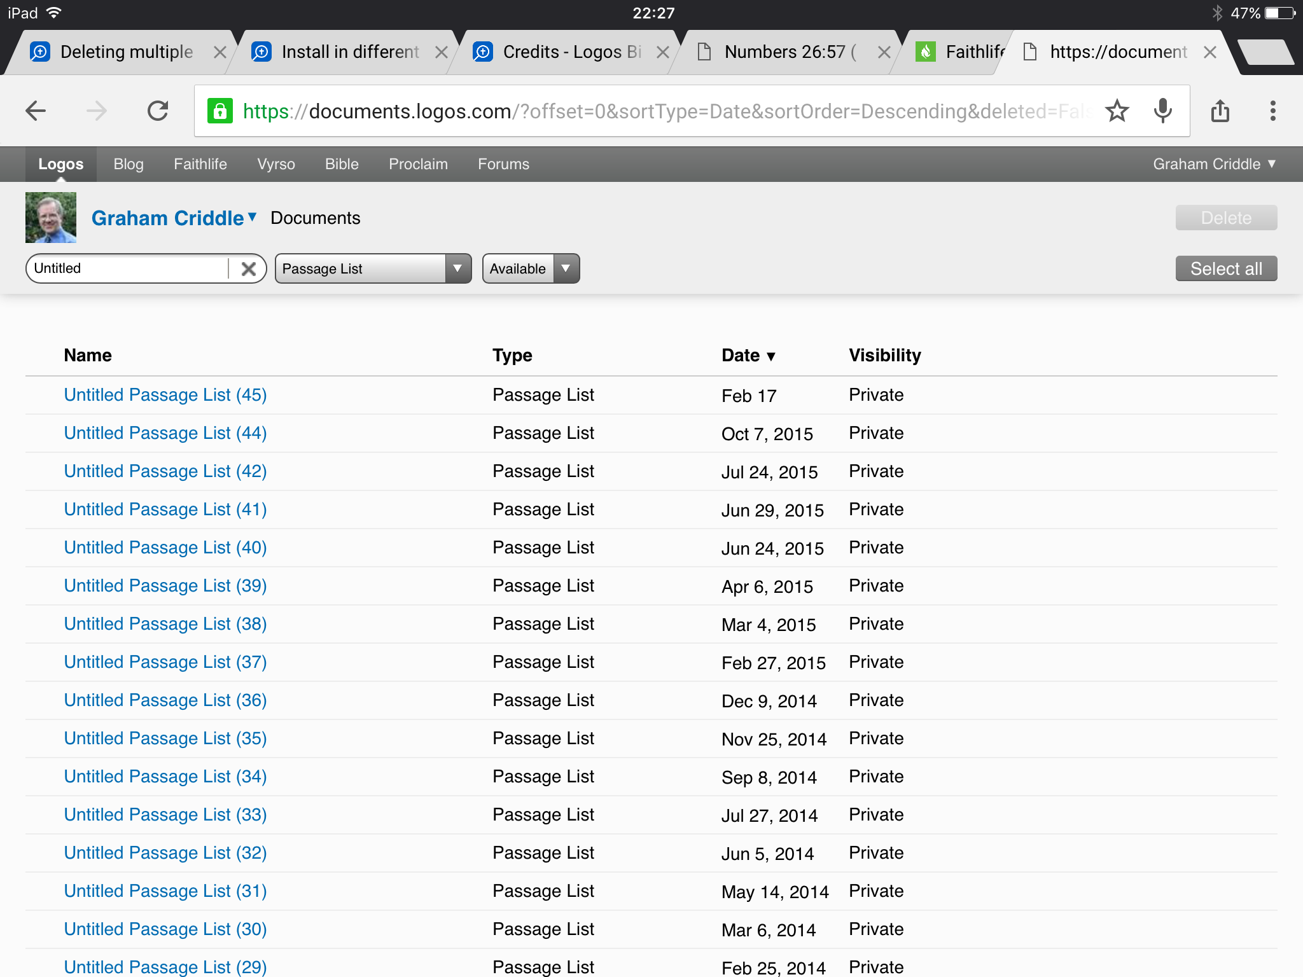This screenshot has width=1303, height=977.
Task: Open the Forums navigation item
Action: [x=503, y=164]
